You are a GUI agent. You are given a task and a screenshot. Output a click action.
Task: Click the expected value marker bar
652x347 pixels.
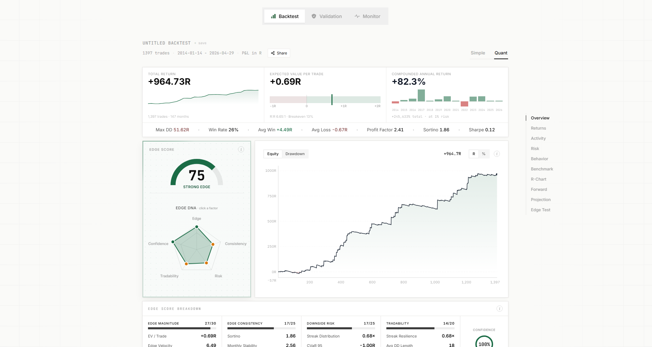332,100
